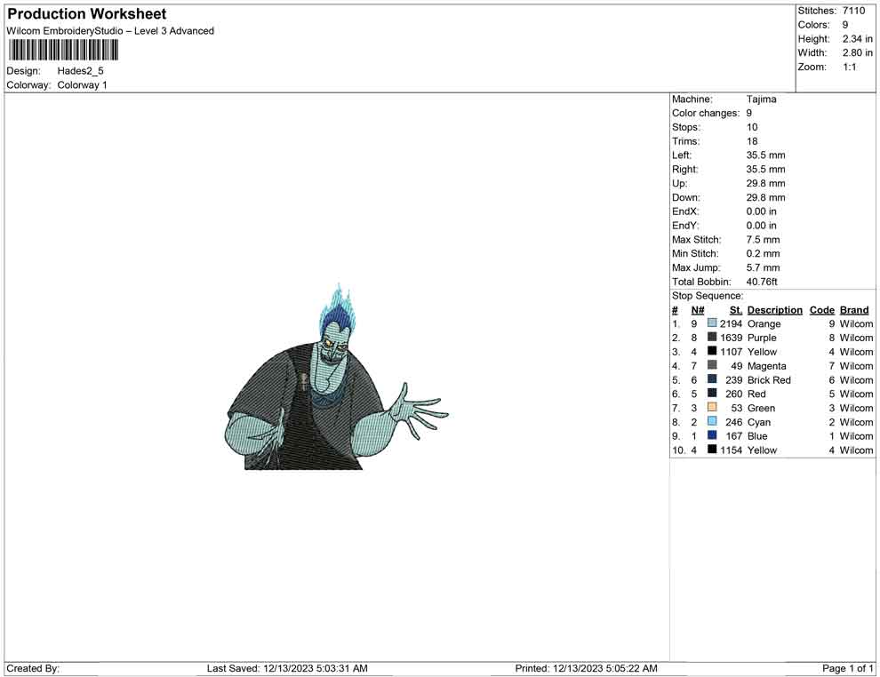Click the Height value 2.34 in
Image resolution: width=880 pixels, height=677 pixels.
click(x=858, y=39)
